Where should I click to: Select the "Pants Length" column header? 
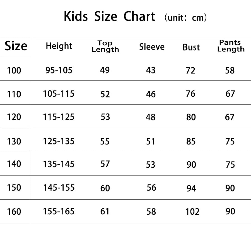(x=231, y=46)
